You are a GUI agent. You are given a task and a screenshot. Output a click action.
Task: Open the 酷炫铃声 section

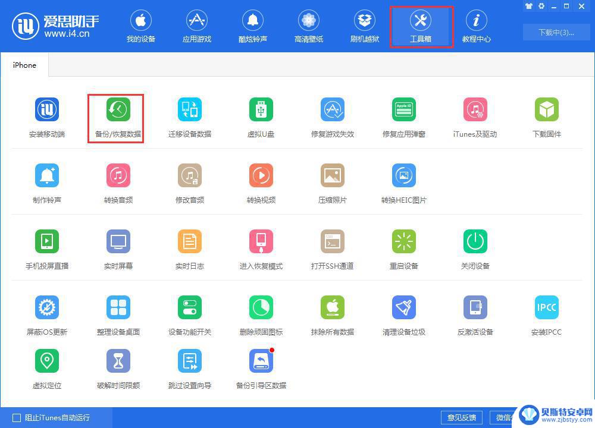tap(253, 27)
